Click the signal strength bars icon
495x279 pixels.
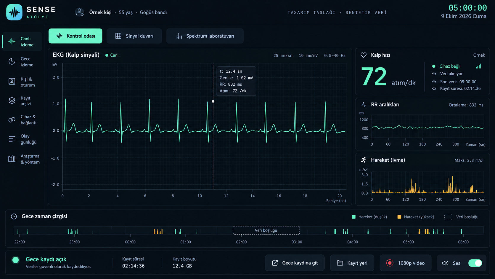tap(478, 66)
